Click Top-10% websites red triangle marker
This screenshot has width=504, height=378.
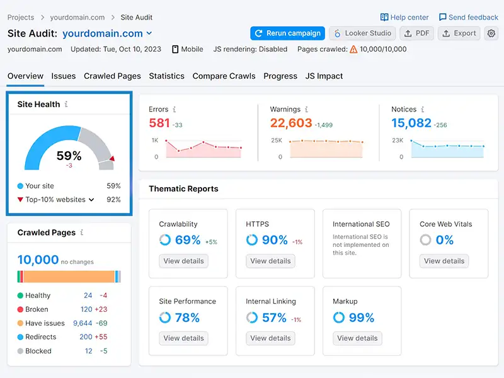point(20,200)
